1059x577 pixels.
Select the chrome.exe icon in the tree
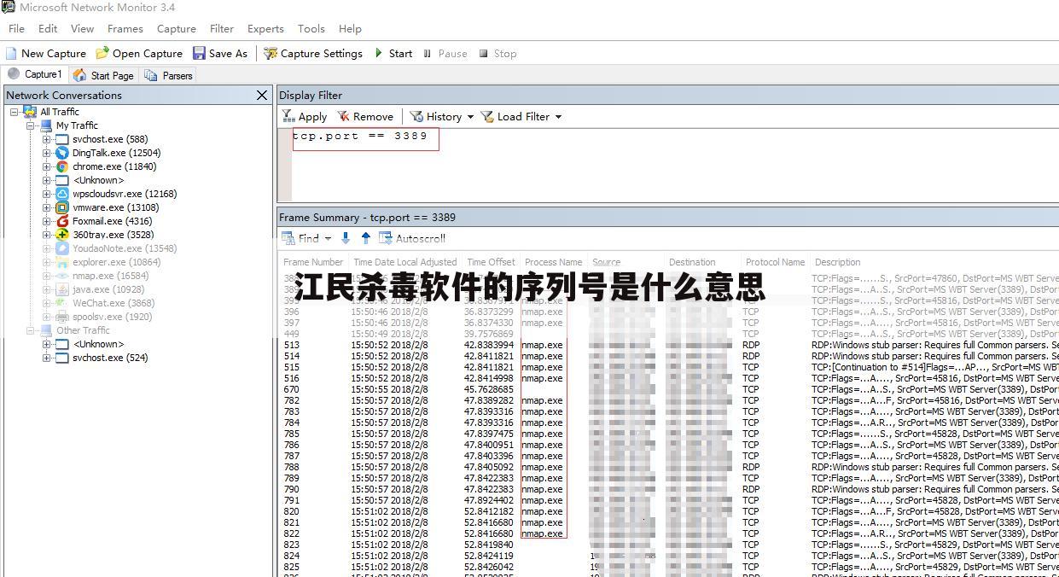click(61, 166)
